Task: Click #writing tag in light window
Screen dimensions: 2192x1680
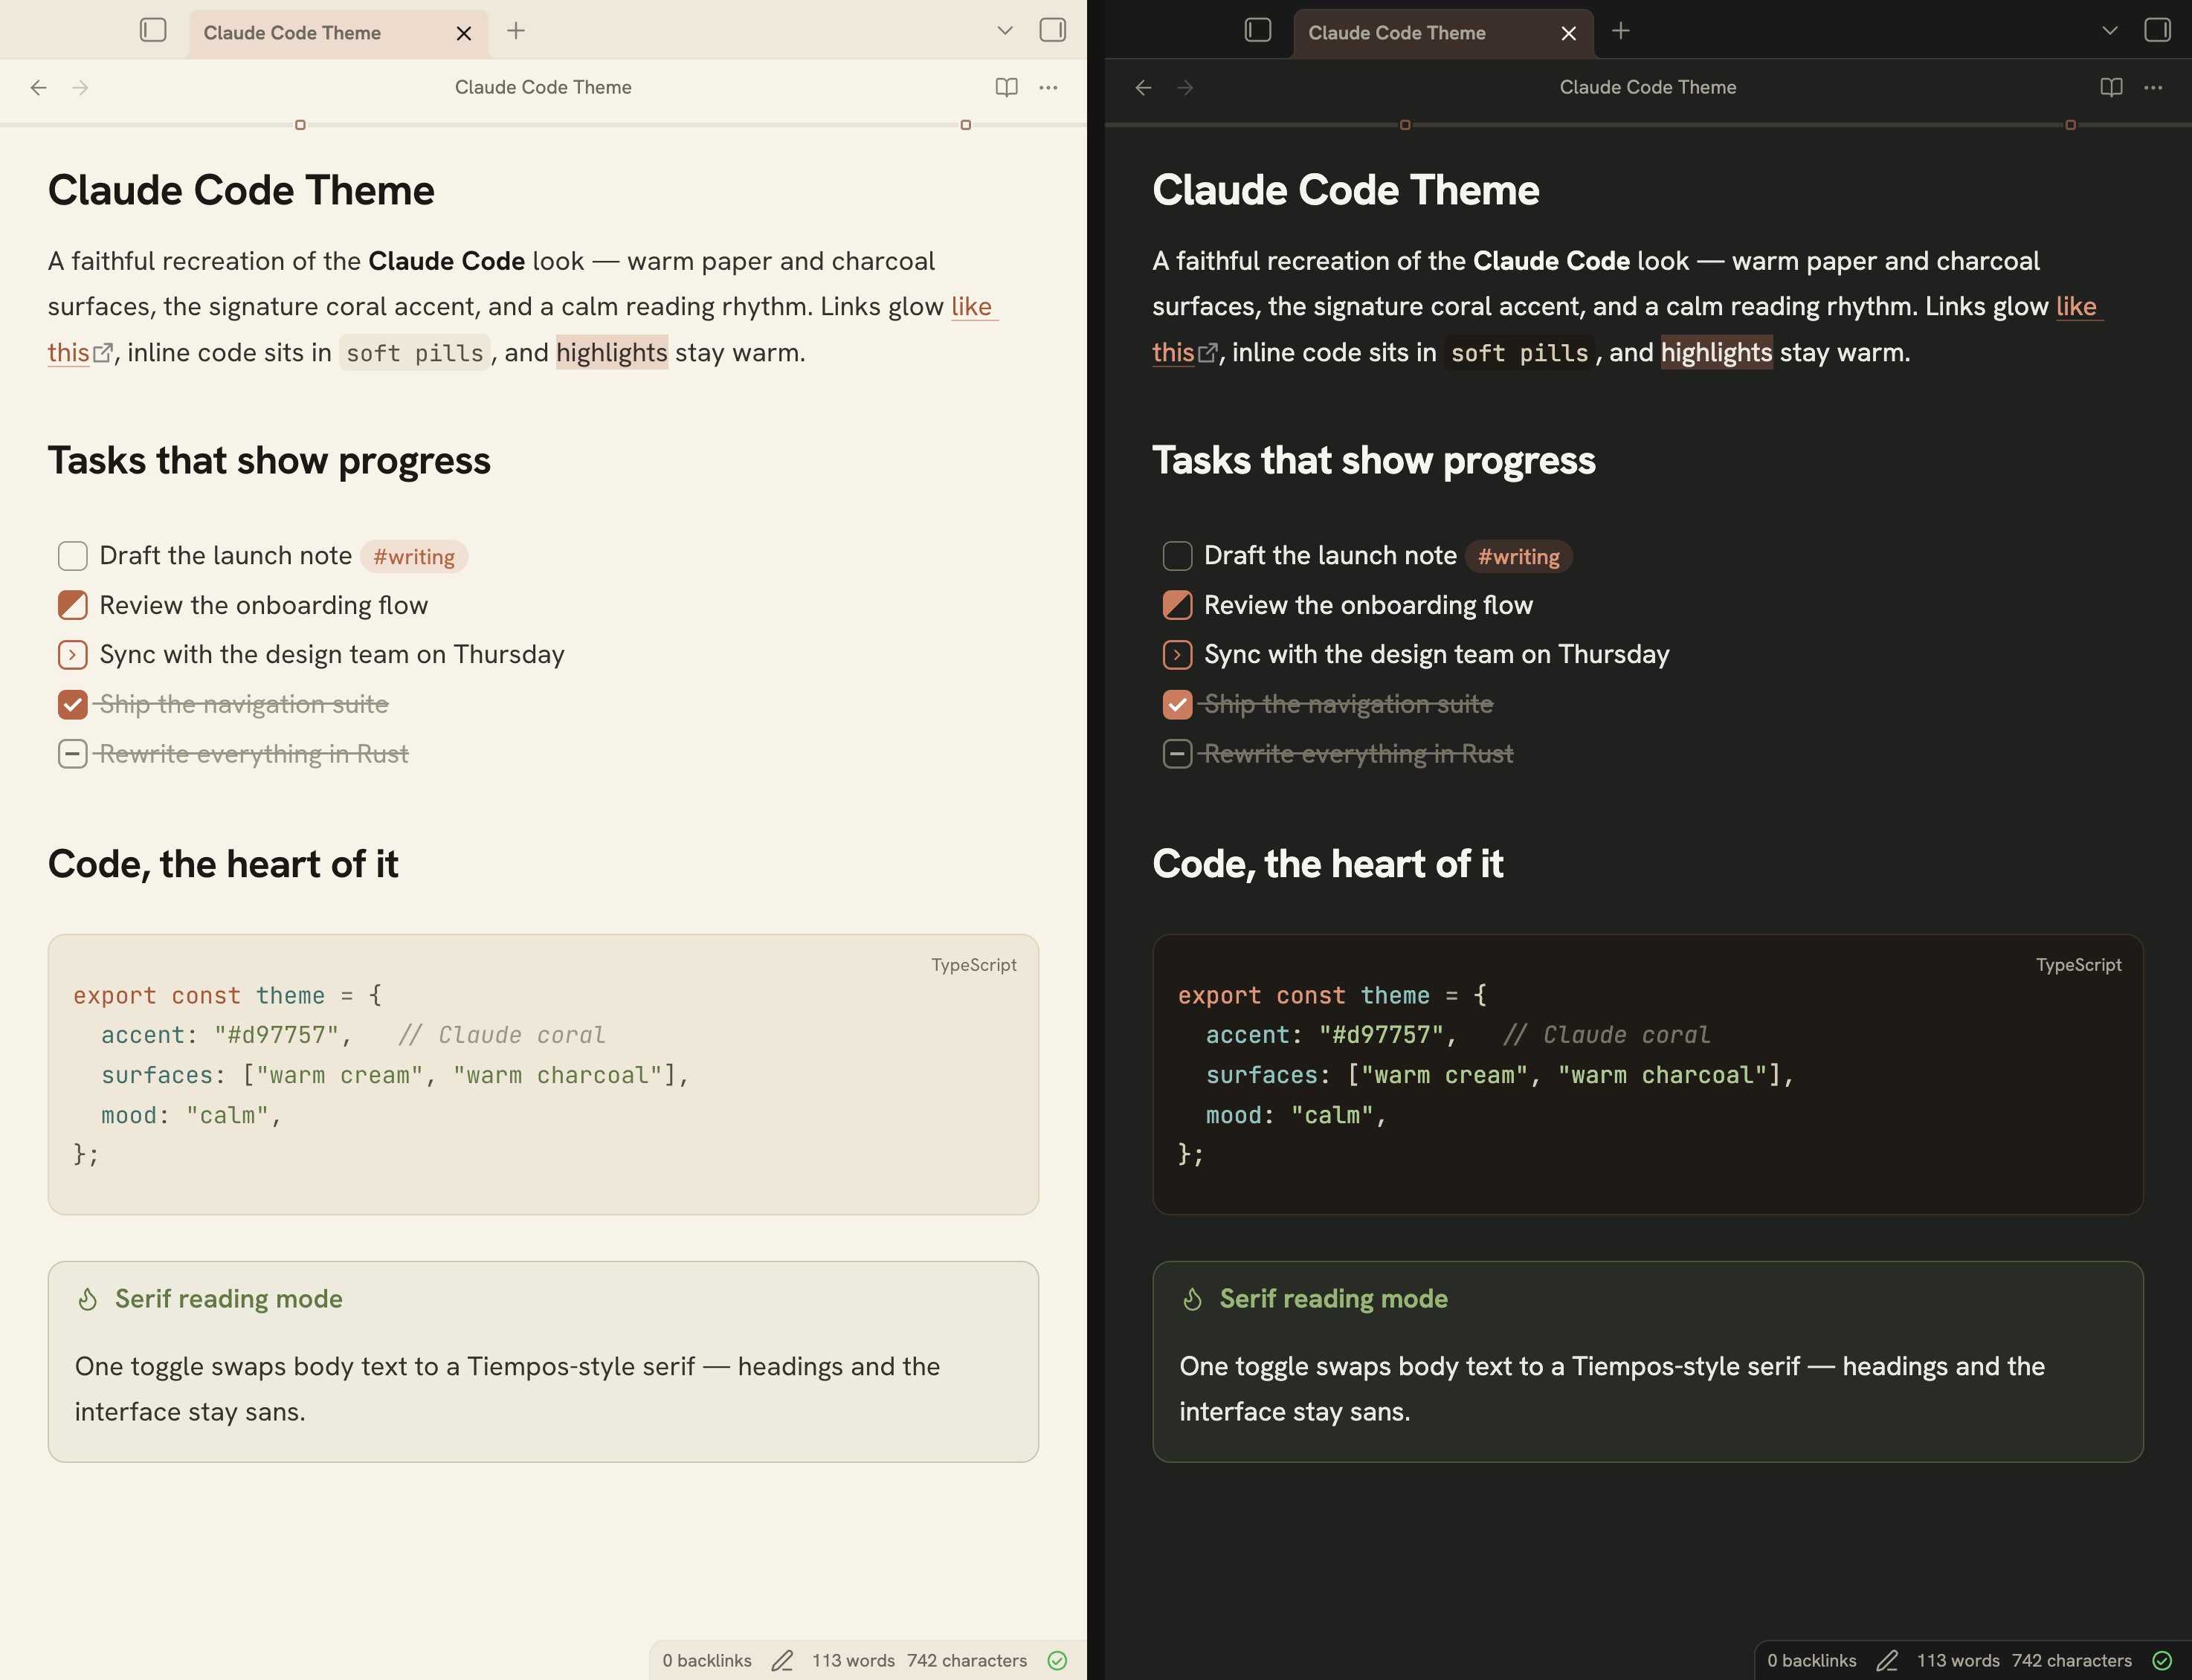Action: pyautogui.click(x=414, y=557)
